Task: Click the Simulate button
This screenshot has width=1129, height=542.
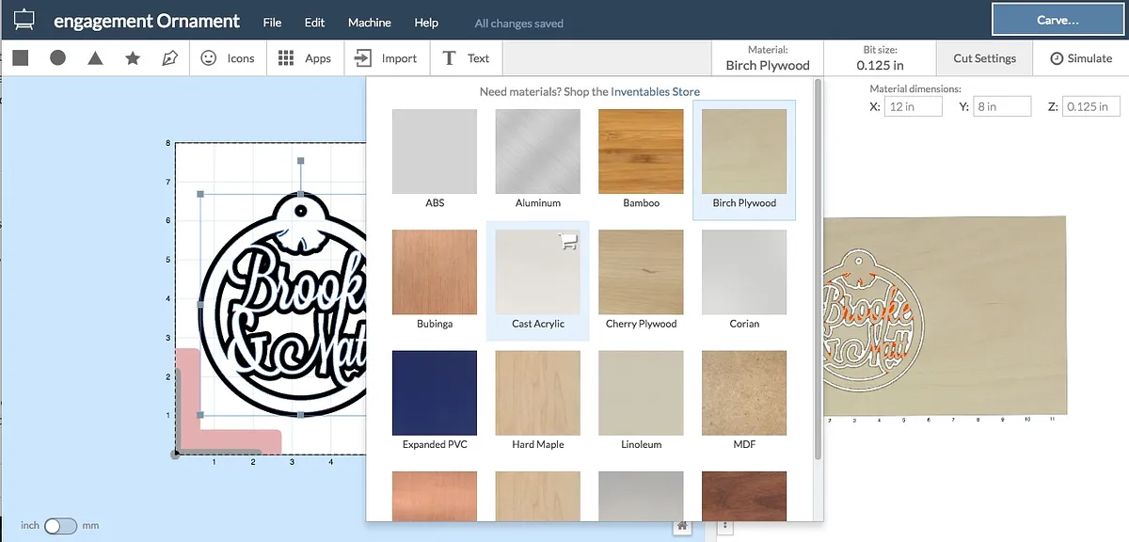Action: pyautogui.click(x=1081, y=58)
